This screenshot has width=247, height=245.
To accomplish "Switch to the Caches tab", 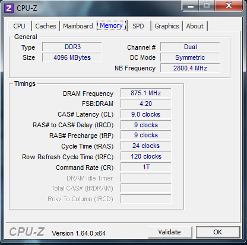I will [46, 26].
